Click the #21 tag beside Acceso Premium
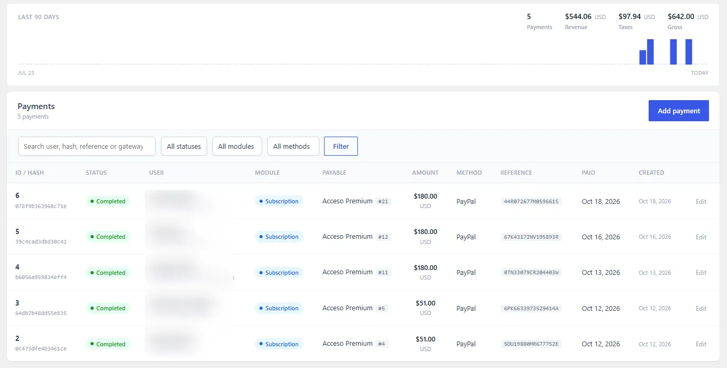The width and height of the screenshot is (727, 368). [383, 202]
